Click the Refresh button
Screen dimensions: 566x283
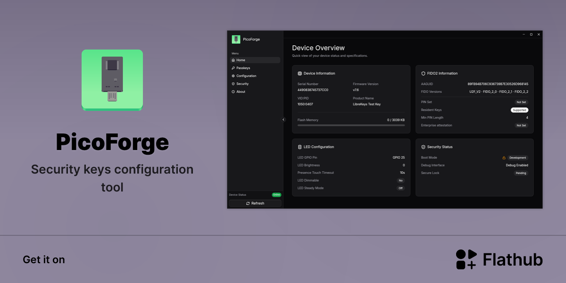(x=255, y=203)
